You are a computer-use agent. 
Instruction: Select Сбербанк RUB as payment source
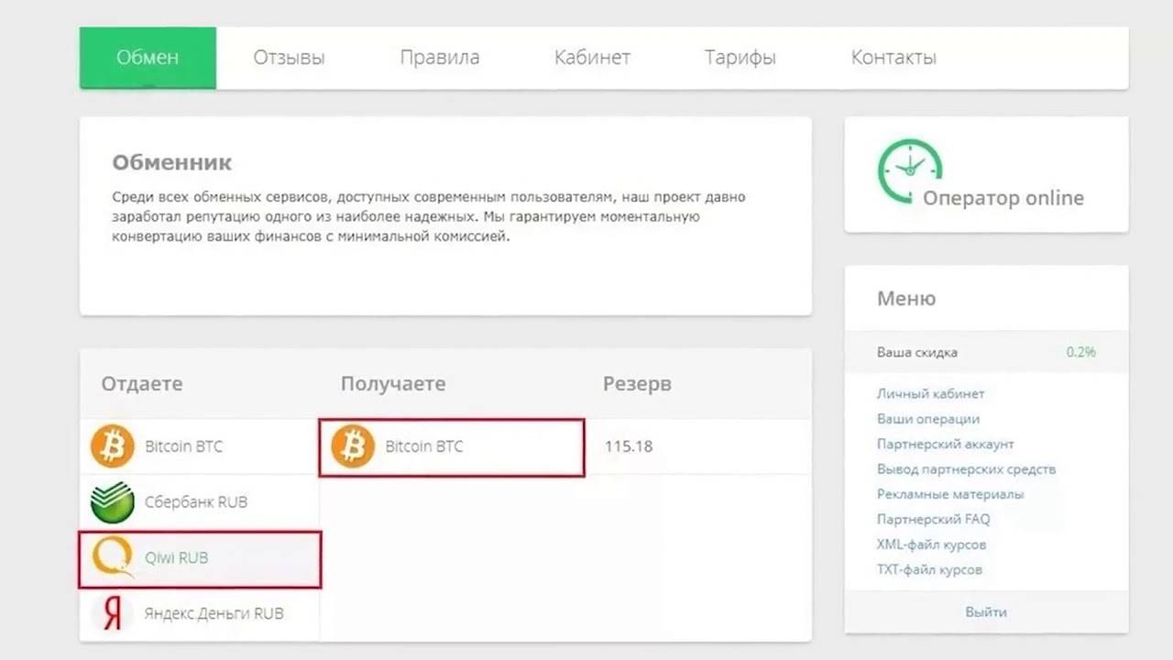196,502
